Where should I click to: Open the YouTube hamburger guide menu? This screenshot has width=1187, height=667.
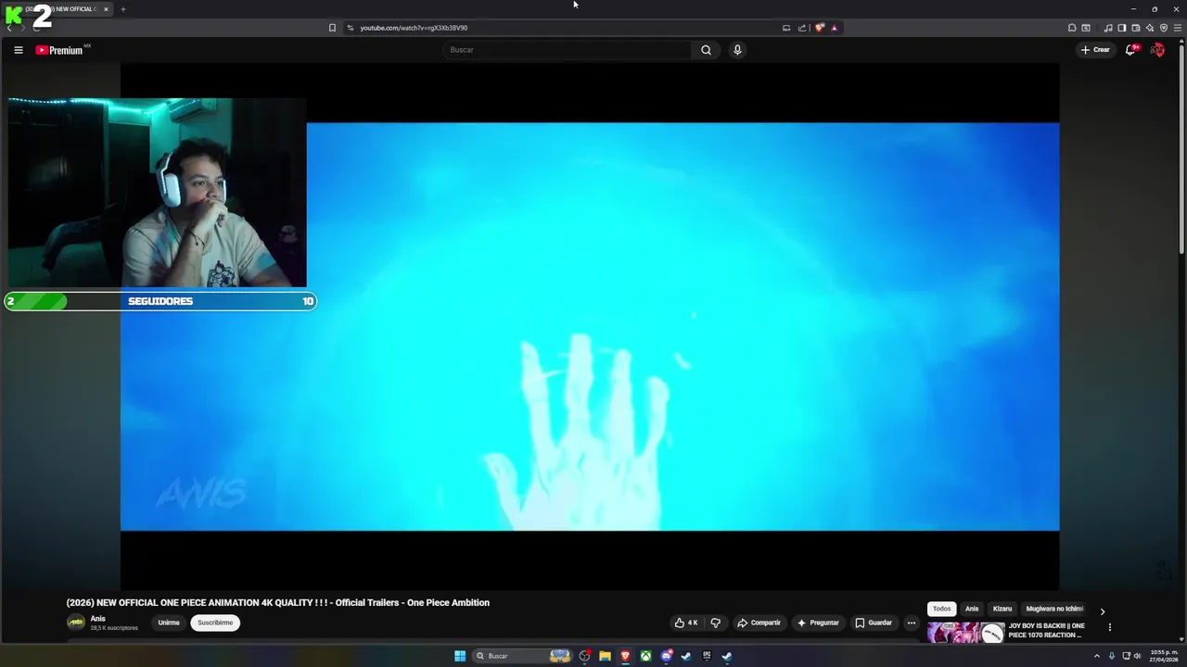tap(18, 50)
